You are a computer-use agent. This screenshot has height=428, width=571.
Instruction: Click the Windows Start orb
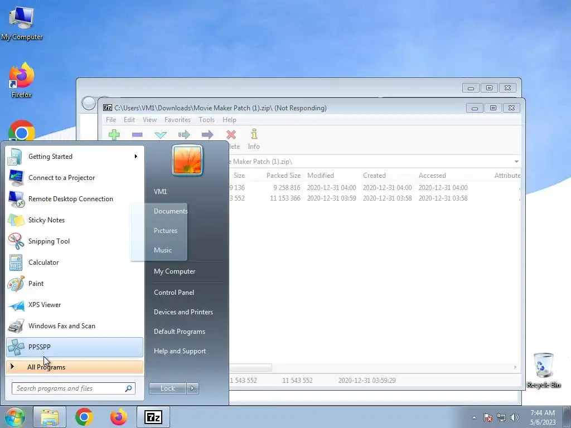(14, 417)
